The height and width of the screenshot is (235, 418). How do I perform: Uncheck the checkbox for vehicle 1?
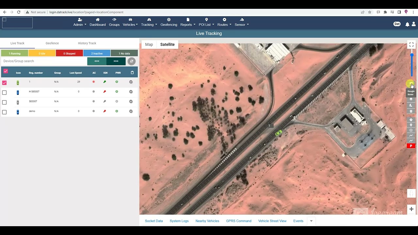click(x=4, y=83)
